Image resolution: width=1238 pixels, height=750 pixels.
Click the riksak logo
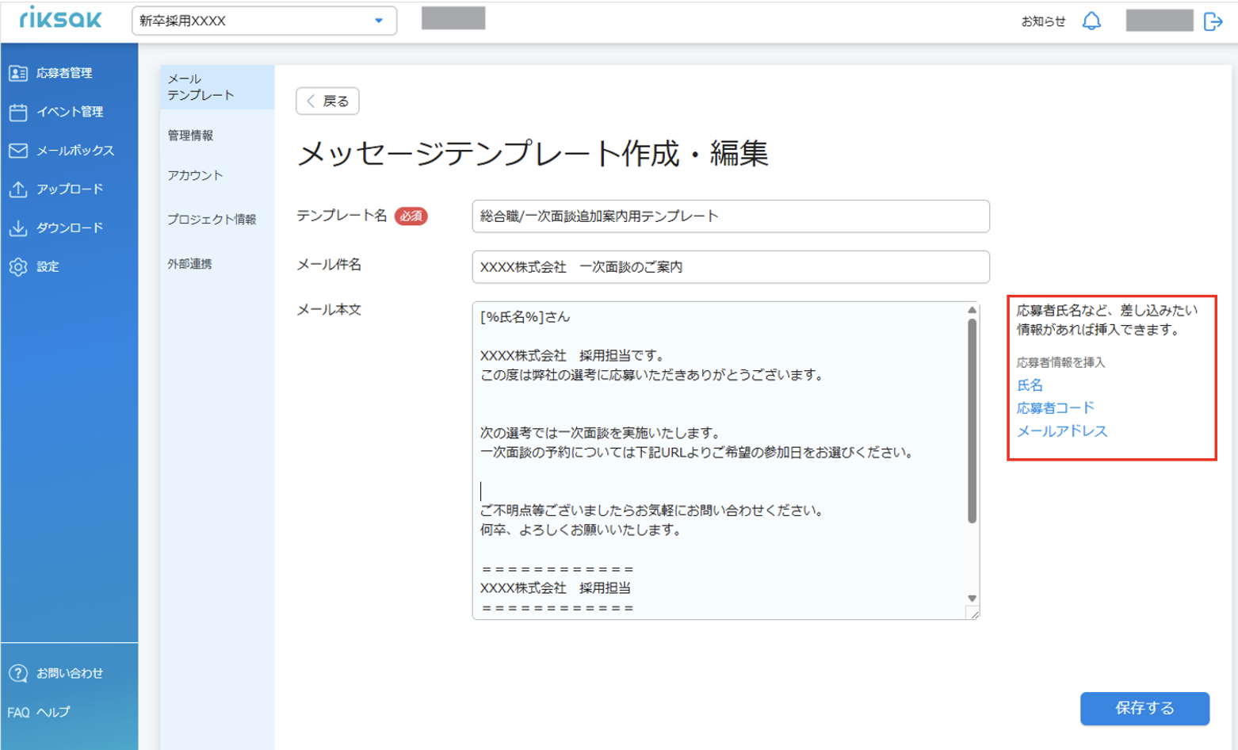point(60,18)
